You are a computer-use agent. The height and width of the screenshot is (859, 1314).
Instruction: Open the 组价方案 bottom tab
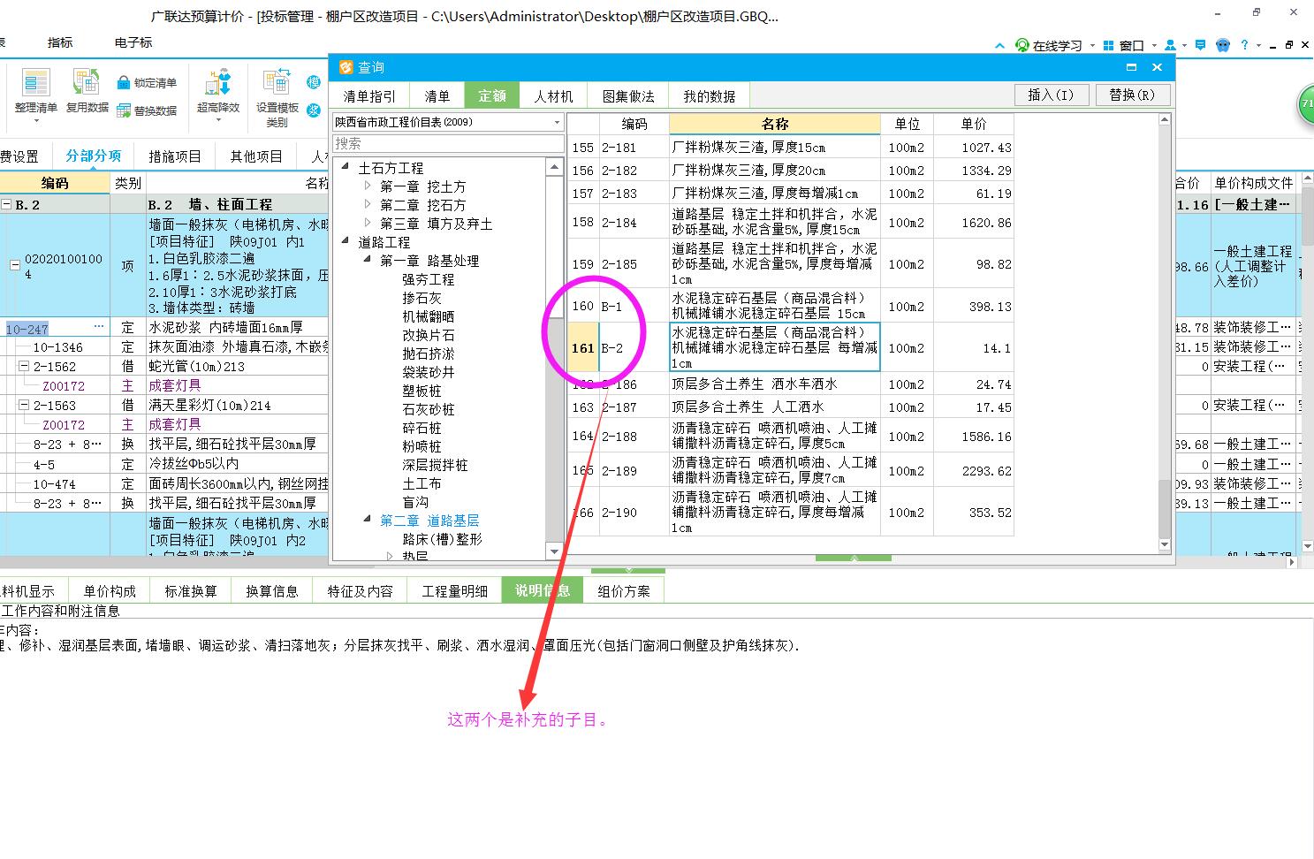[624, 591]
